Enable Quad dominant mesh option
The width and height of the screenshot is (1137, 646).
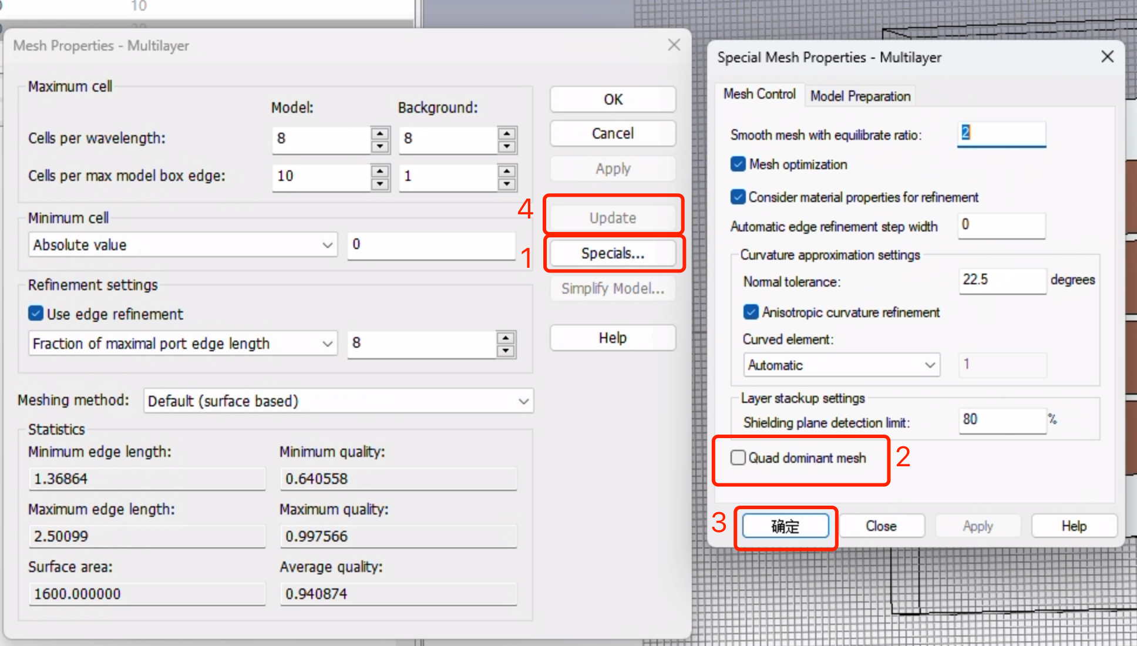click(x=738, y=457)
